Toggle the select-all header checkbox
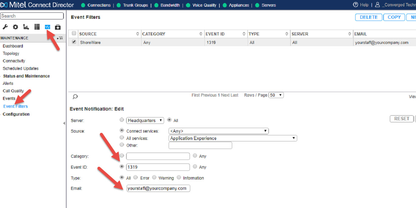This screenshot has height=208, width=416. click(74, 33)
